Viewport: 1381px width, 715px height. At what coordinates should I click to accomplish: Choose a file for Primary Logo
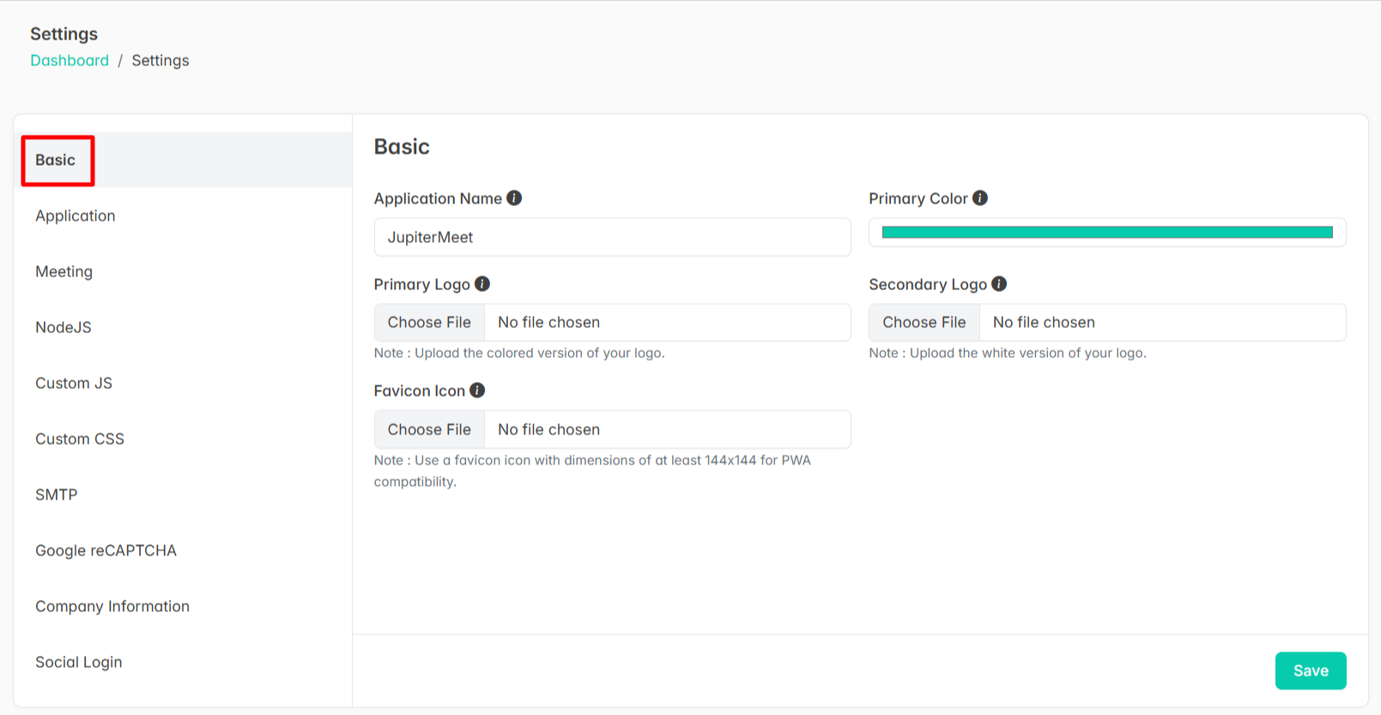pos(429,323)
